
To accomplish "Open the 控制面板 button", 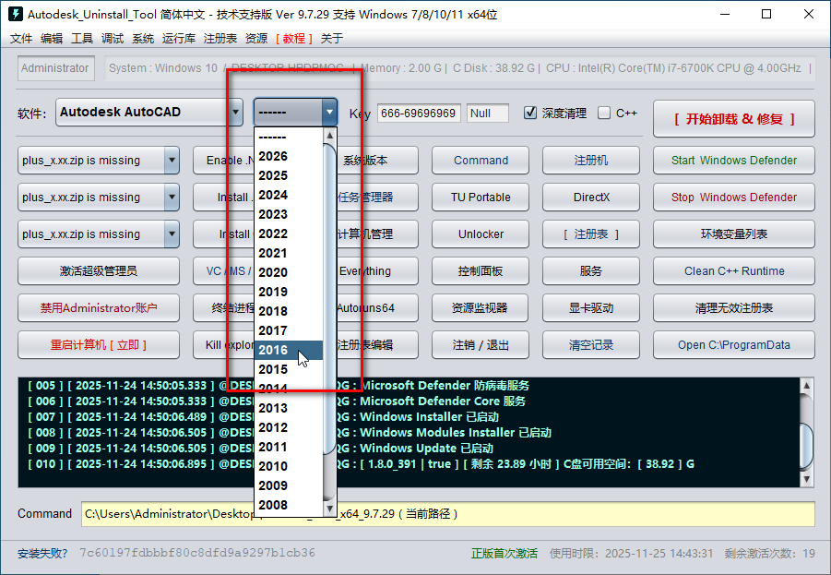I will click(481, 271).
